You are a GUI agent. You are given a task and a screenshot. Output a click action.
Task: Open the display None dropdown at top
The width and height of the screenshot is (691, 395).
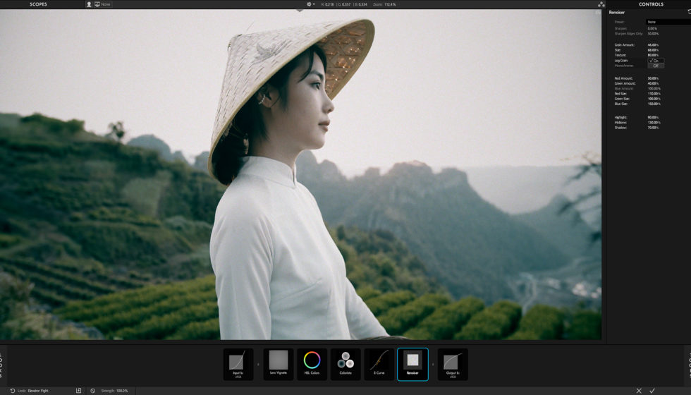(102, 4)
